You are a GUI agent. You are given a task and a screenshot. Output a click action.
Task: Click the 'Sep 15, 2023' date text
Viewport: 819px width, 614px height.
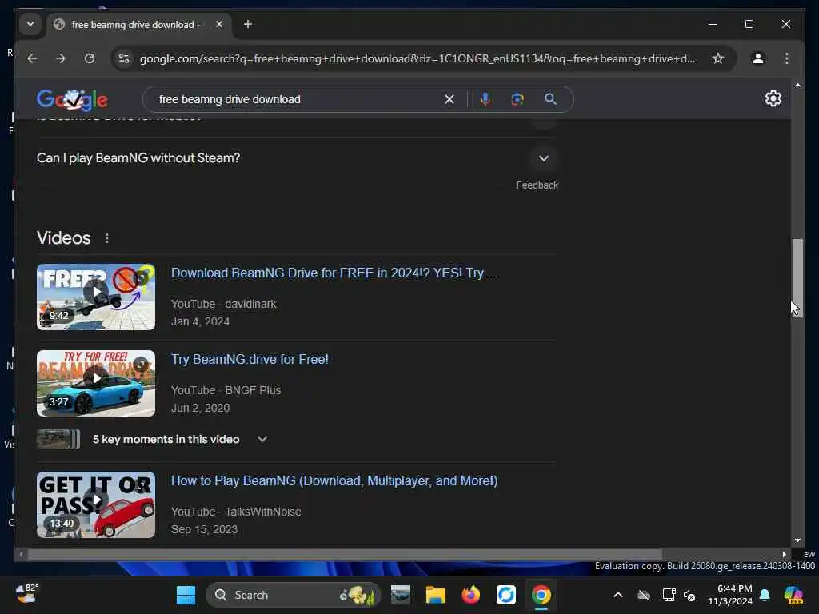pyautogui.click(x=204, y=529)
